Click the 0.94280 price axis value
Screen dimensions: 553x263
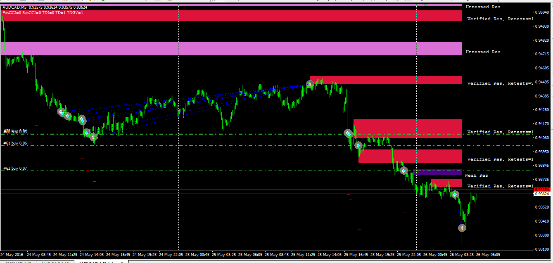(x=542, y=110)
